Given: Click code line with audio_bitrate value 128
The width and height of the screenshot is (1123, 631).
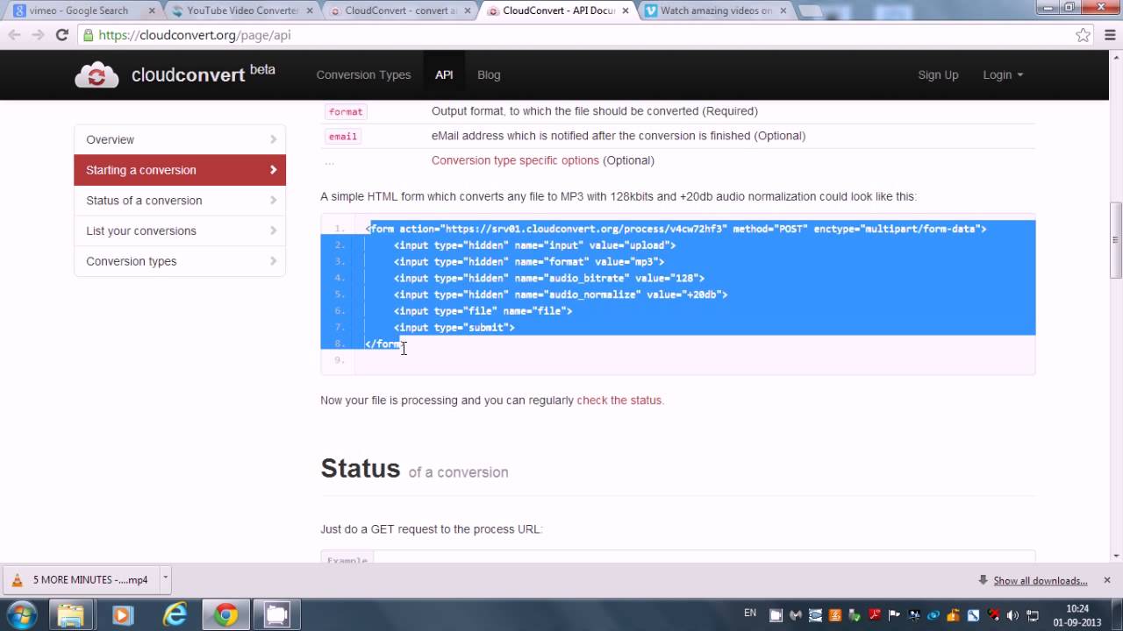Looking at the screenshot, I should click(549, 278).
